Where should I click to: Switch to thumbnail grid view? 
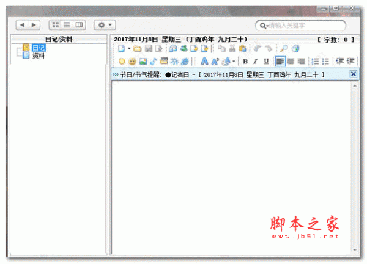pos(56,25)
